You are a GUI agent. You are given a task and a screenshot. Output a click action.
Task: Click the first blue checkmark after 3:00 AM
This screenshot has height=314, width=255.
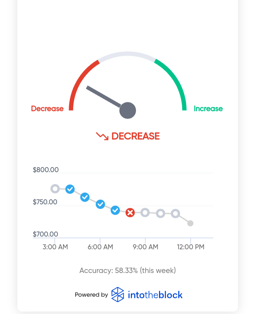coord(70,189)
